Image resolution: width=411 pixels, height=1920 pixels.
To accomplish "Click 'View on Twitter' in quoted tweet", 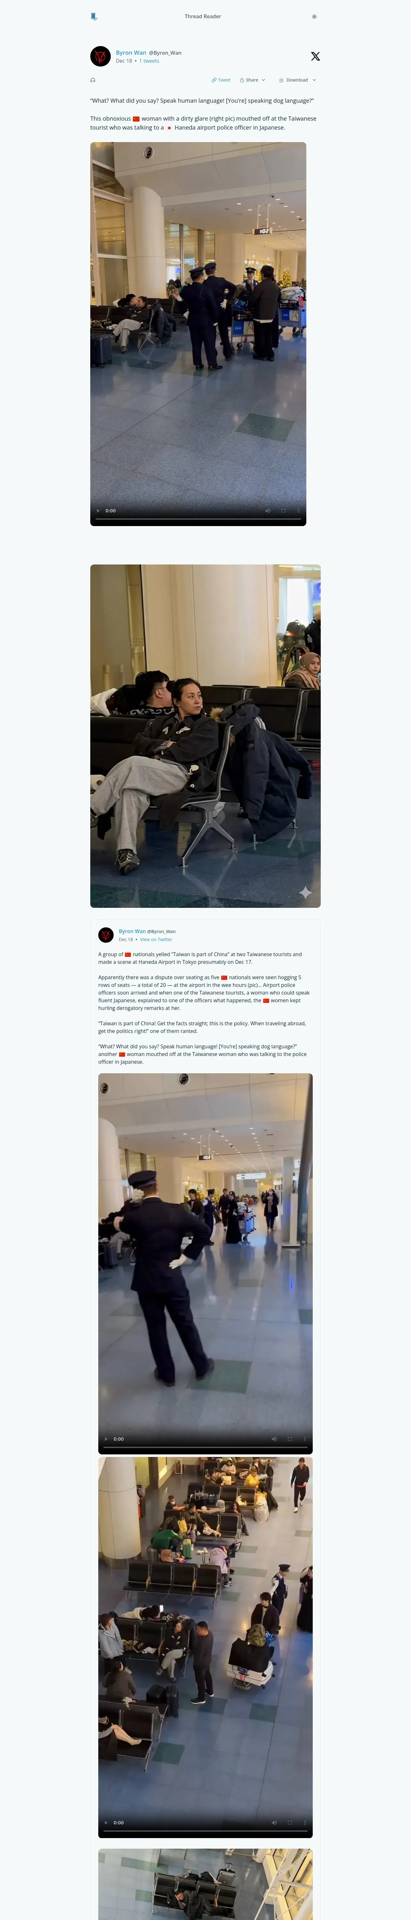I will (156, 939).
